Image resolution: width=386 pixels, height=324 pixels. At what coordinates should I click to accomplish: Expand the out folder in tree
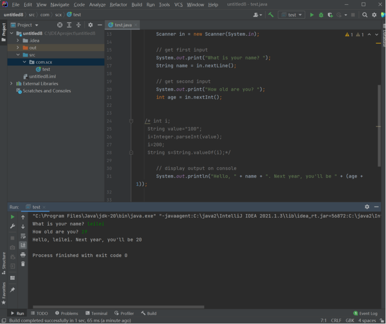point(18,48)
